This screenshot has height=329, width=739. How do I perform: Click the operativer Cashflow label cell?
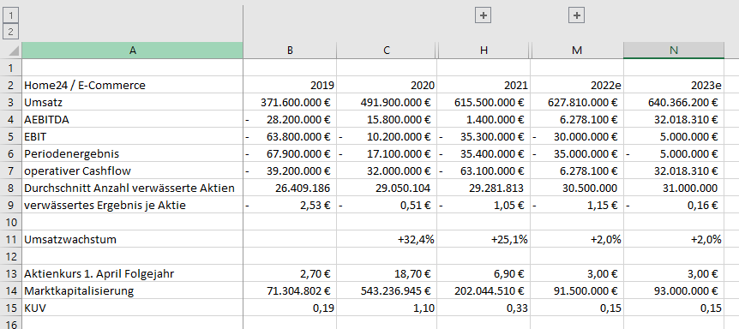pyautogui.click(x=132, y=170)
